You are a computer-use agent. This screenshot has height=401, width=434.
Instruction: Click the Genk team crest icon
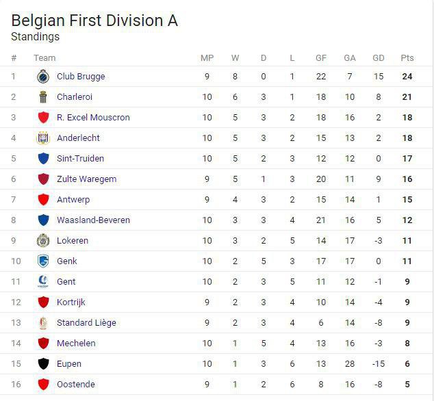pyautogui.click(x=44, y=261)
